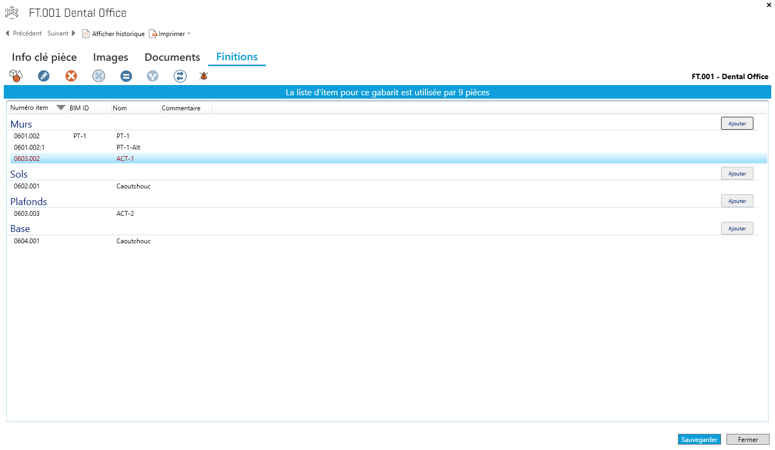Click the 3D shapes add-item icon

pyautogui.click(x=16, y=76)
